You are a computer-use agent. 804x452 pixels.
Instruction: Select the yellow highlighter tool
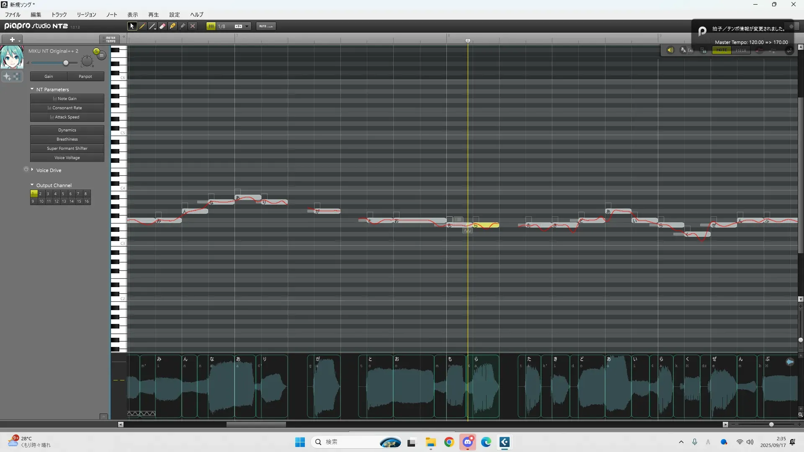(173, 26)
